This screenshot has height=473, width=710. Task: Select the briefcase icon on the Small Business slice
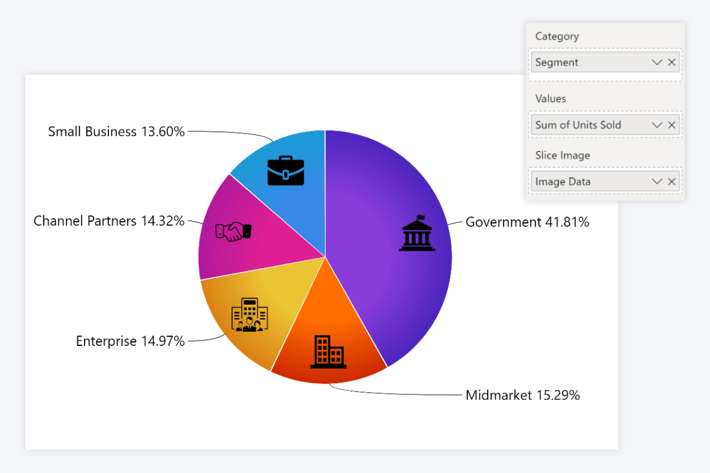click(x=286, y=170)
